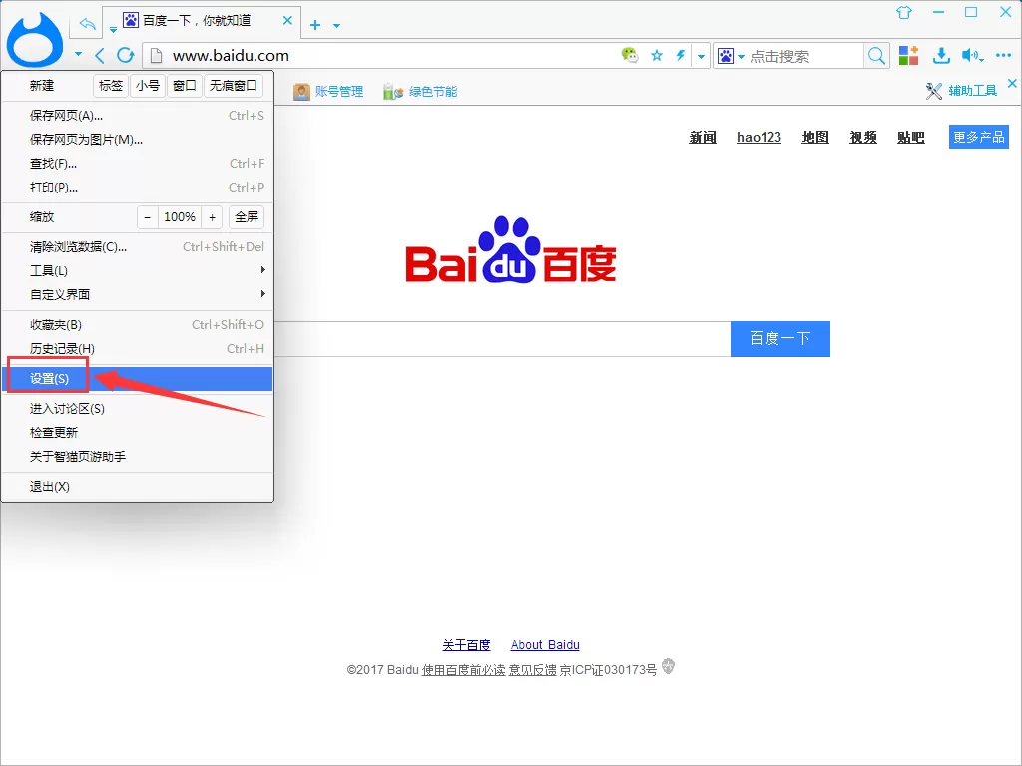
Task: Expand the tab list dropdown arrow
Action: pos(113,29)
